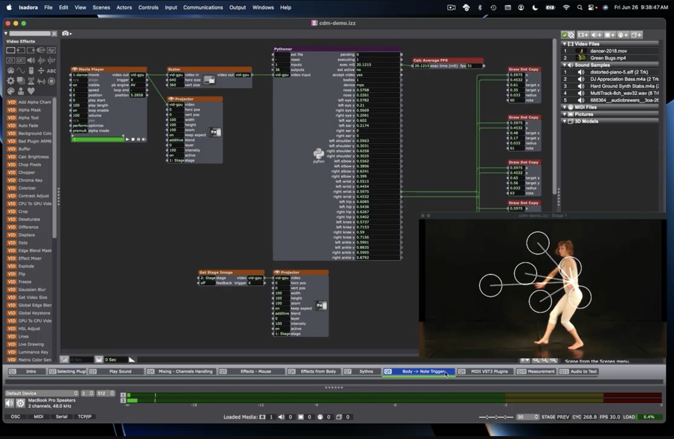Select dancer-2018.mov in media list
The image size is (674, 439).
tap(609, 51)
